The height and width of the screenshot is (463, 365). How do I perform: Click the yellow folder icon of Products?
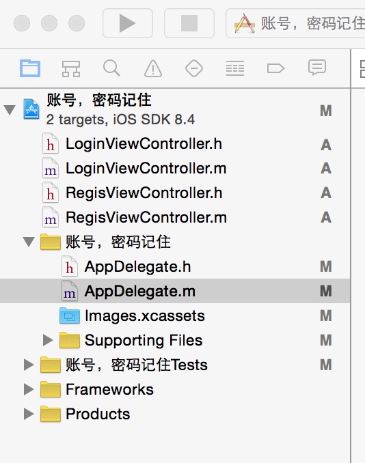pos(51,414)
